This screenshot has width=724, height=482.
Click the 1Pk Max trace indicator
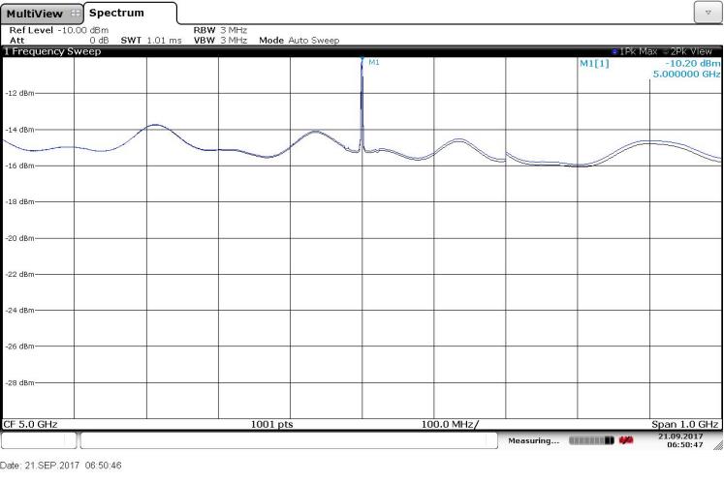point(635,51)
